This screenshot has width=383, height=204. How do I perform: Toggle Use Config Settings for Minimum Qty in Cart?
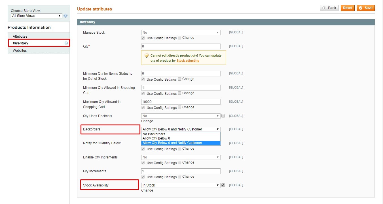(x=143, y=93)
